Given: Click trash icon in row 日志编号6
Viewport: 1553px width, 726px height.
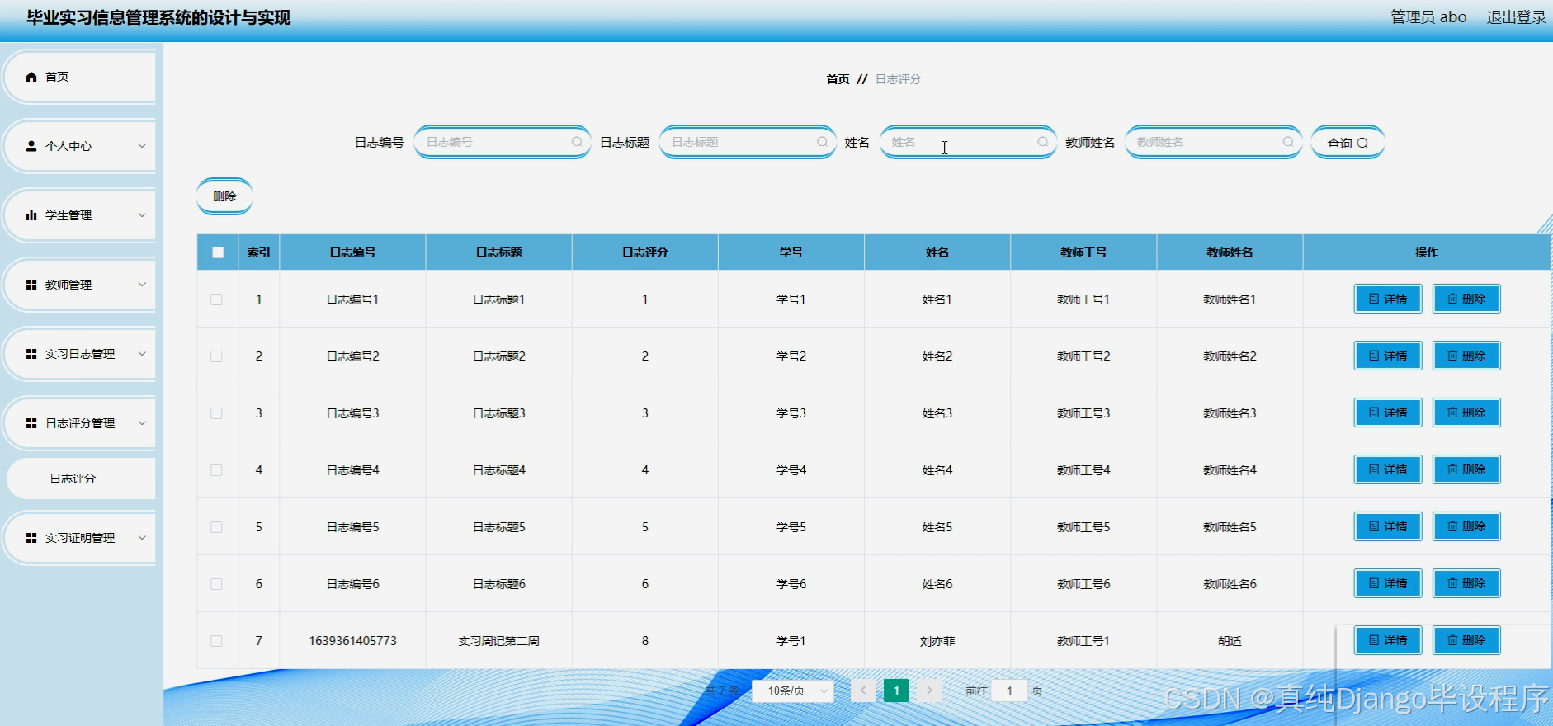Looking at the screenshot, I should (x=1452, y=583).
